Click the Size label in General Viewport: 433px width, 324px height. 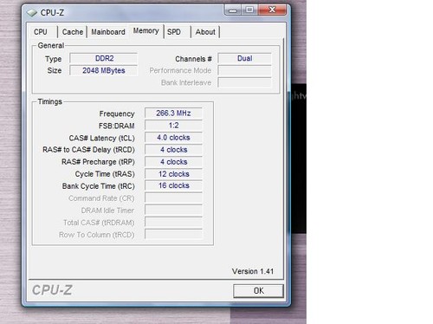tap(55, 71)
